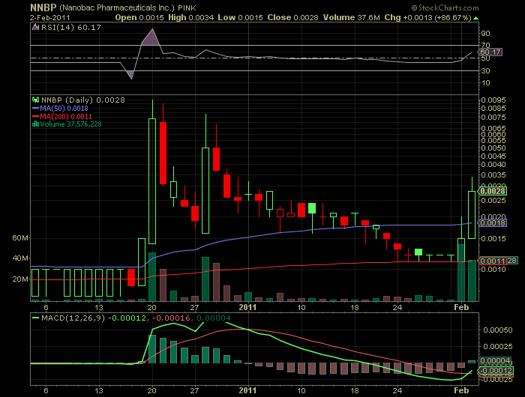Click the 0.0075 label on the price axis
Screen dimensions: 525x397
[493, 117]
